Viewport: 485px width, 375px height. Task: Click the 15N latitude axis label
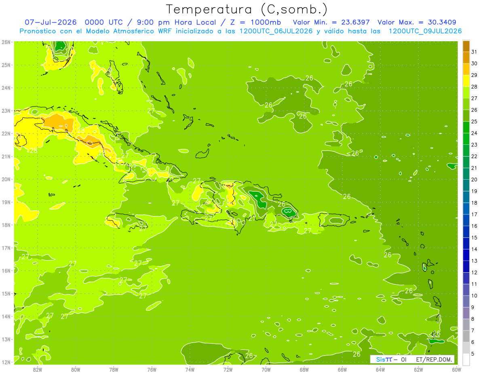point(6,294)
